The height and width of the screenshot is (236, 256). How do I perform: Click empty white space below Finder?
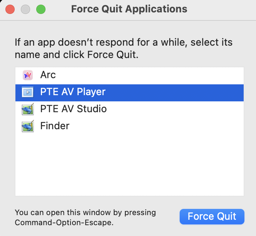pyautogui.click(x=130, y=165)
